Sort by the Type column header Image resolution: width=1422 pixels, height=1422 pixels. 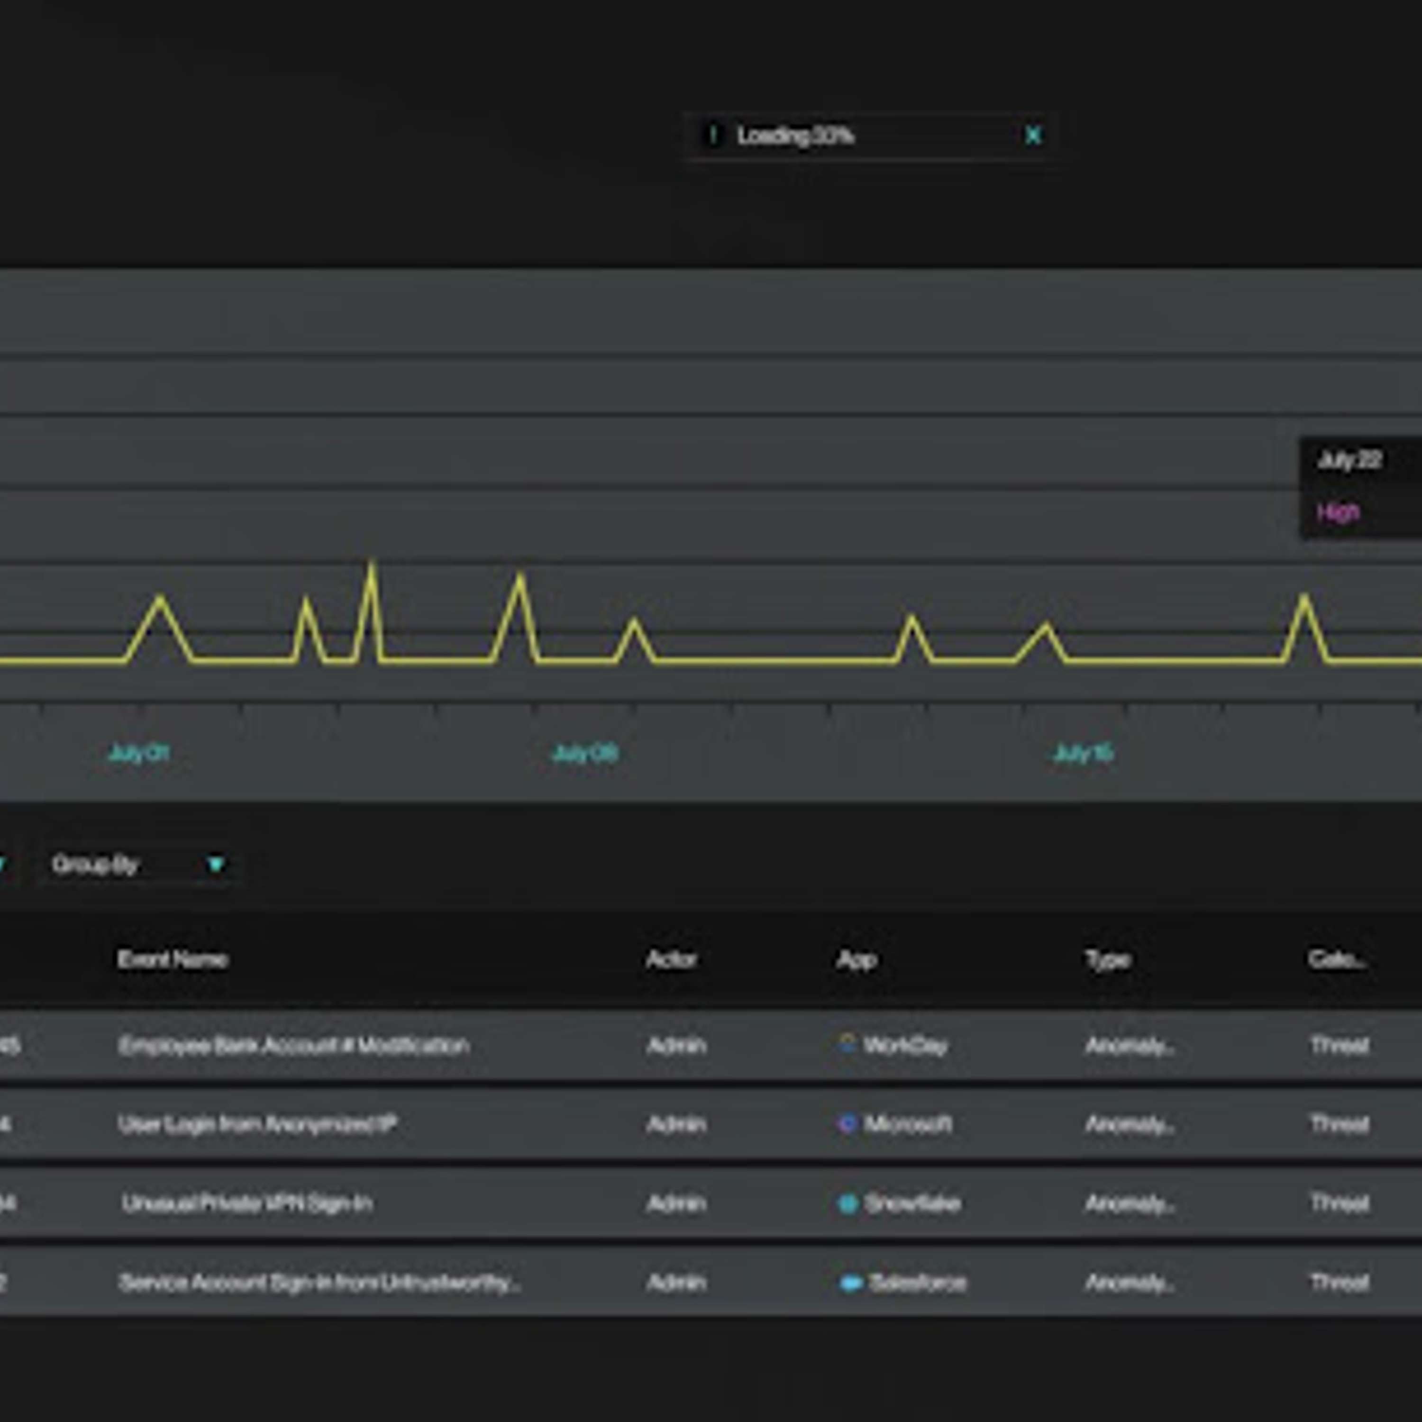coord(1108,960)
